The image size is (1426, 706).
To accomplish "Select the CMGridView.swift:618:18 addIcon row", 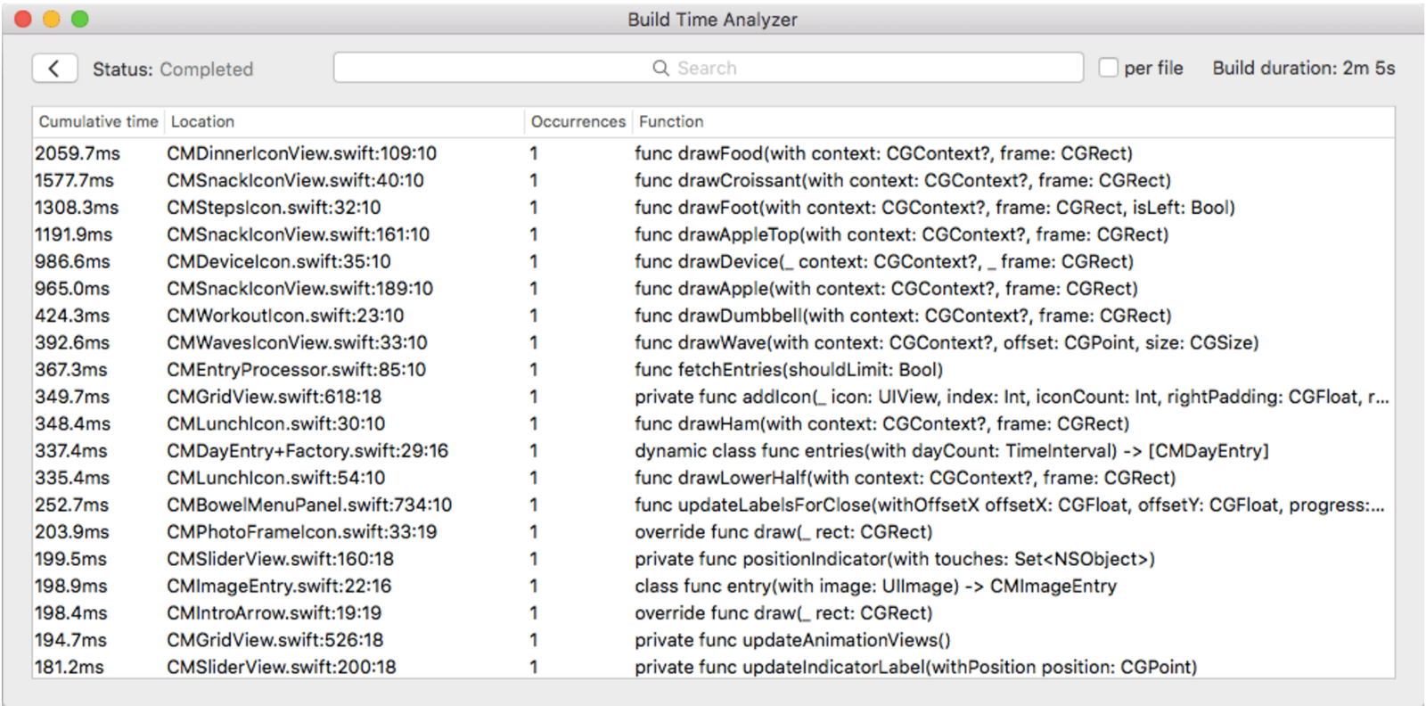I will click(x=274, y=397).
